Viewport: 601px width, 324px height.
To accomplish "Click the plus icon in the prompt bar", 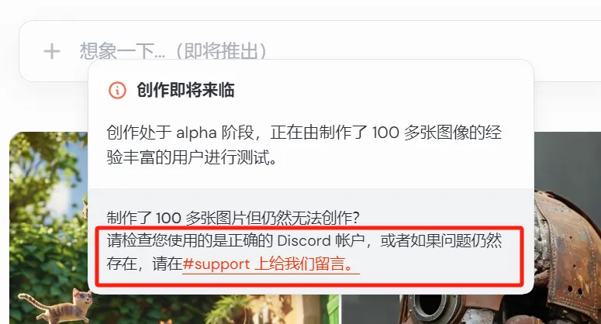I will [x=52, y=51].
